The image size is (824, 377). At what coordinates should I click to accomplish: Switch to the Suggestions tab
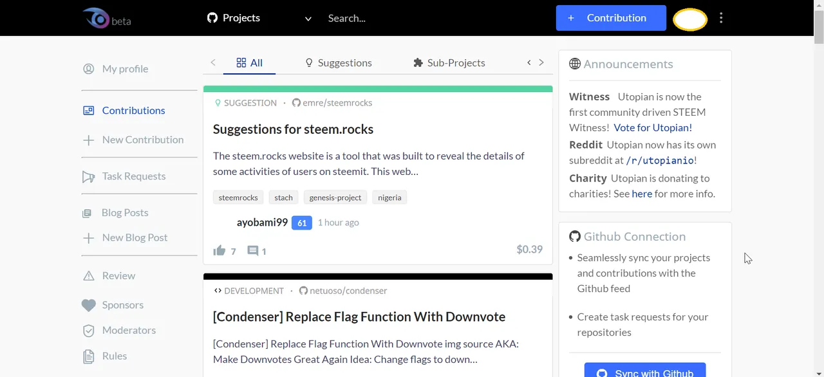tap(338, 62)
